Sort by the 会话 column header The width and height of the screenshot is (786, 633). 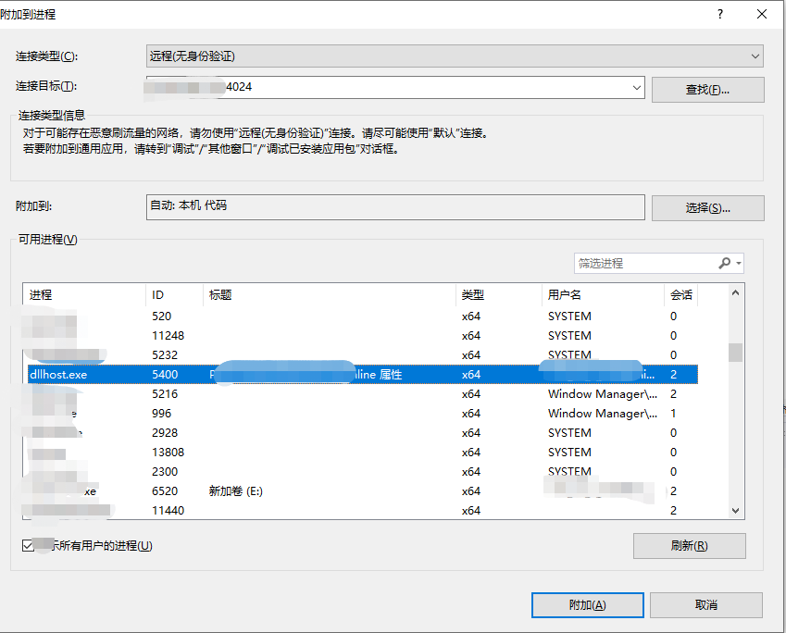click(x=680, y=294)
